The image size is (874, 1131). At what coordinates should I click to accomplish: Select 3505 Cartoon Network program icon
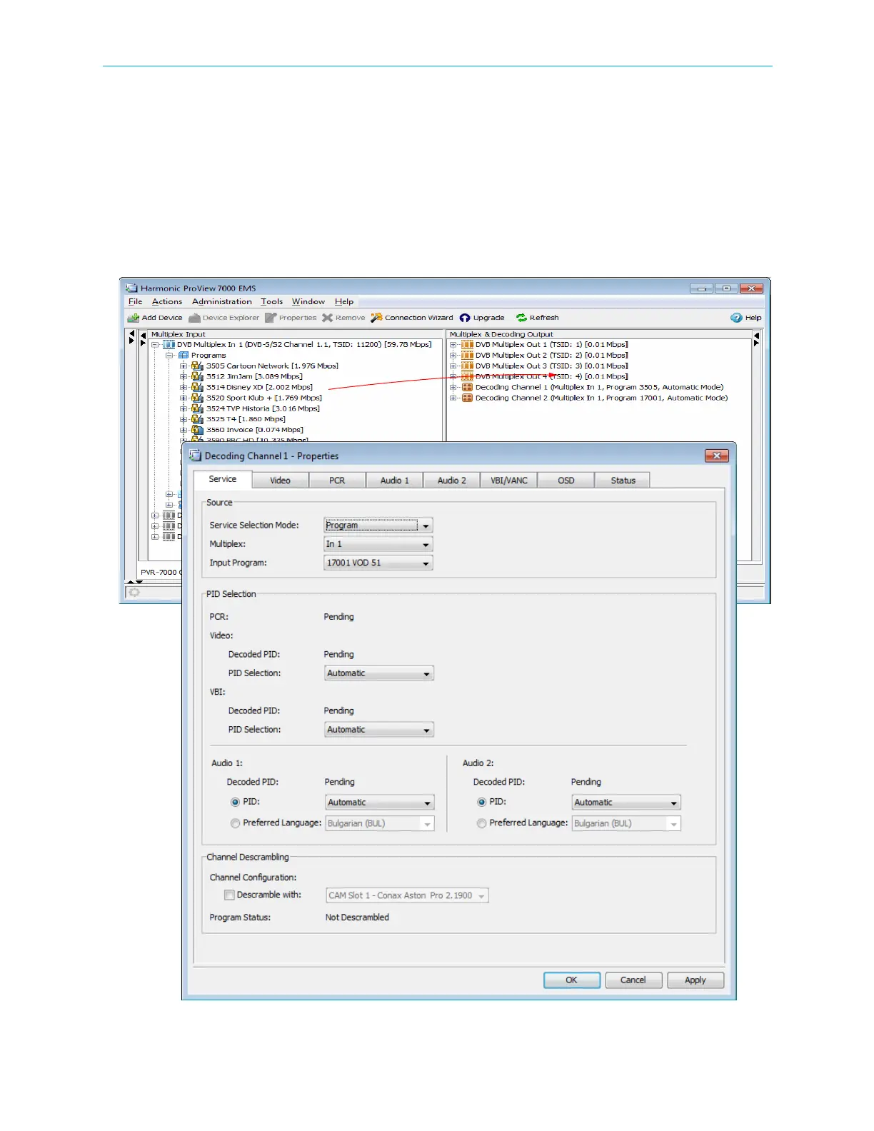point(197,366)
